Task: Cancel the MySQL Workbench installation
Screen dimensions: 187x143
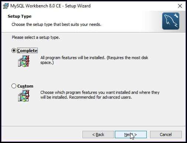Action: pyautogui.click(x=166, y=135)
